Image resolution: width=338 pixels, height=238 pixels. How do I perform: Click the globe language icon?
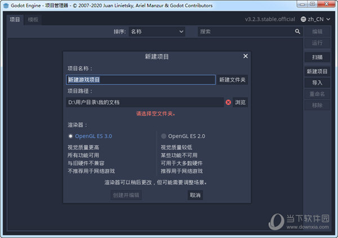(303, 19)
